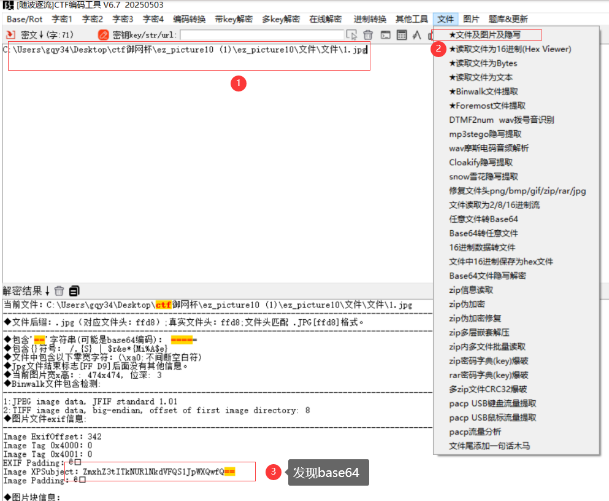Click in the ciphertext input text area
609x501 pixels.
(218, 163)
